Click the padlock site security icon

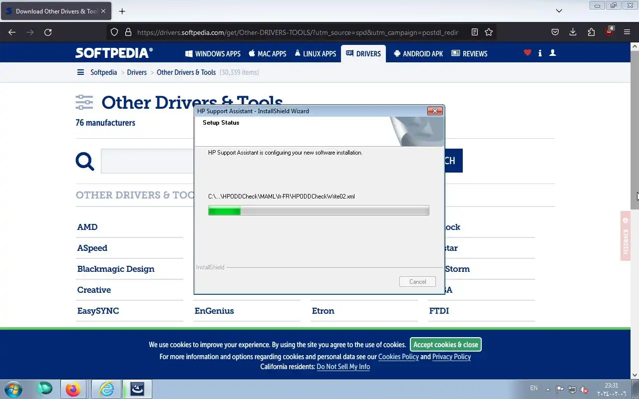coord(128,32)
